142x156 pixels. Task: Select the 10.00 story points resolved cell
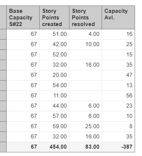[x=85, y=44]
